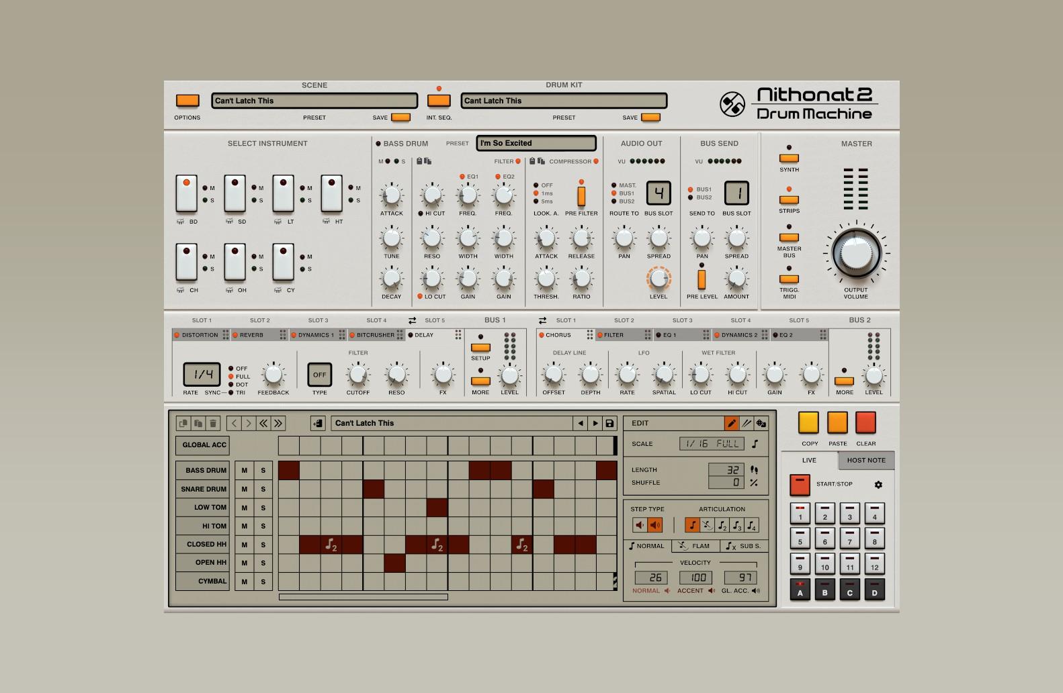This screenshot has height=693, width=1063.
Task: Click the double left arrow icon
Action: (263, 423)
